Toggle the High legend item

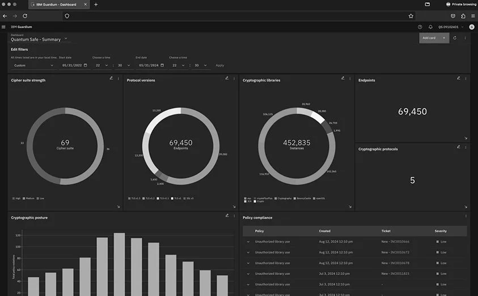click(x=16, y=198)
